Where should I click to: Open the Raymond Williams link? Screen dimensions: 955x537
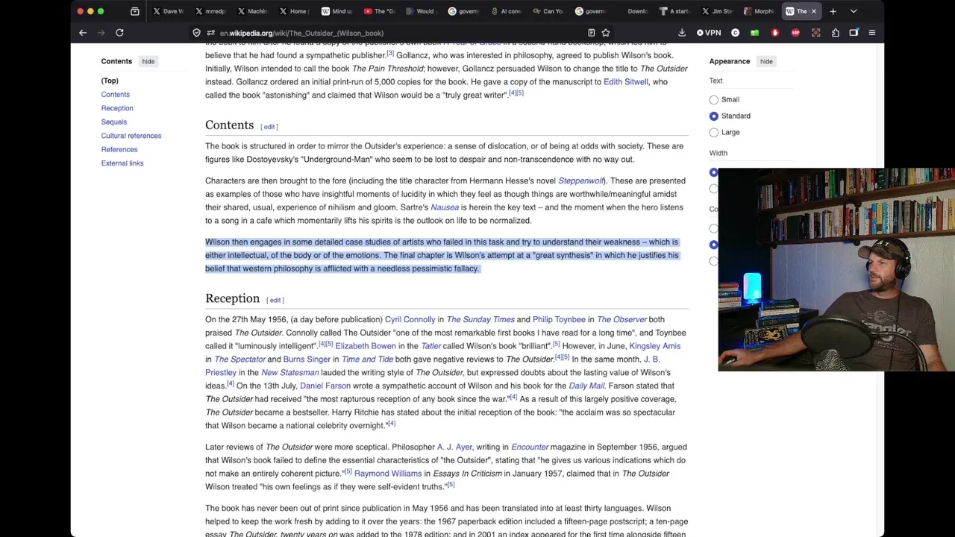click(388, 474)
